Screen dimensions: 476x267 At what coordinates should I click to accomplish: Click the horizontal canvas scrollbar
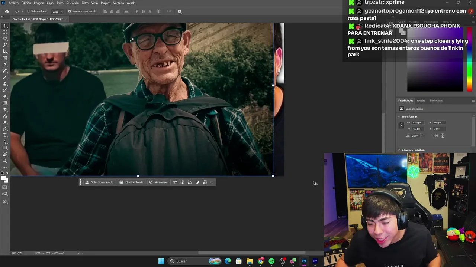coord(252,253)
